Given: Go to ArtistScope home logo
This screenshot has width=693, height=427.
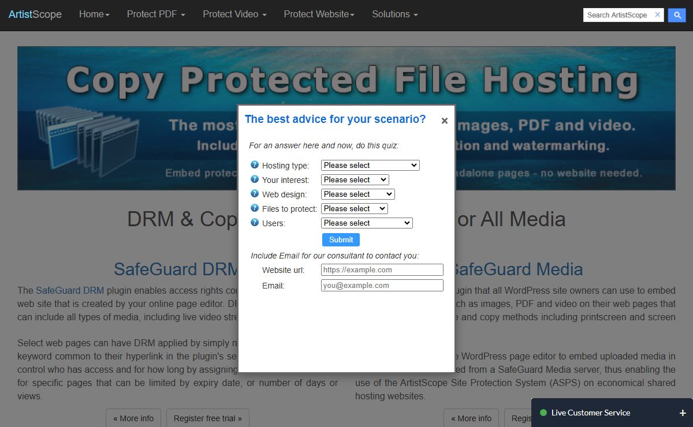Looking at the screenshot, I should coord(35,14).
